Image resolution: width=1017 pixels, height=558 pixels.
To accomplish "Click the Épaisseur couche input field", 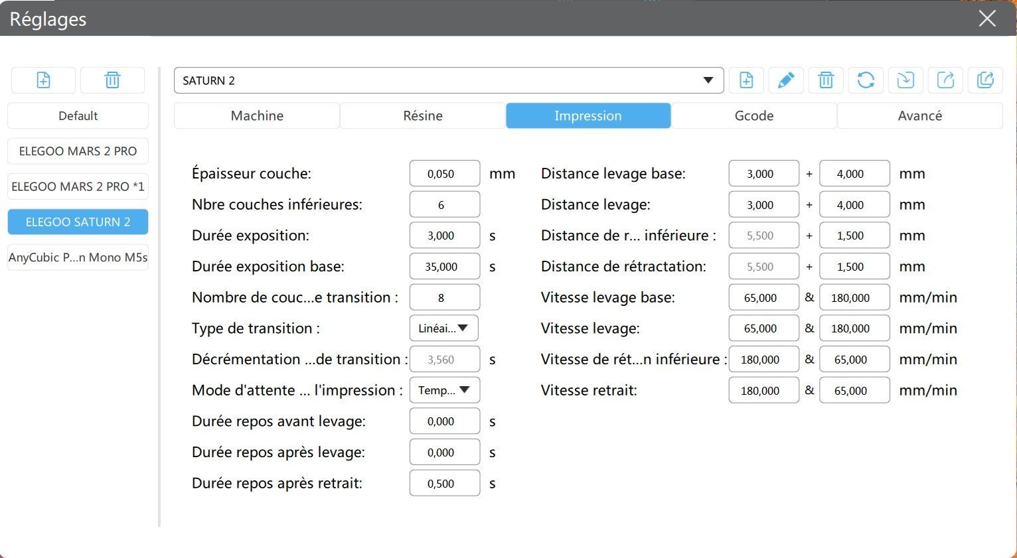I will pos(444,174).
